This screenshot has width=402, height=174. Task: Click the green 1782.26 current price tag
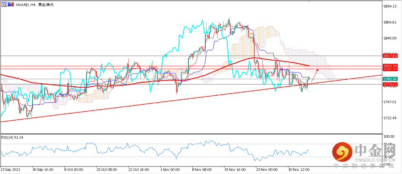(390, 79)
